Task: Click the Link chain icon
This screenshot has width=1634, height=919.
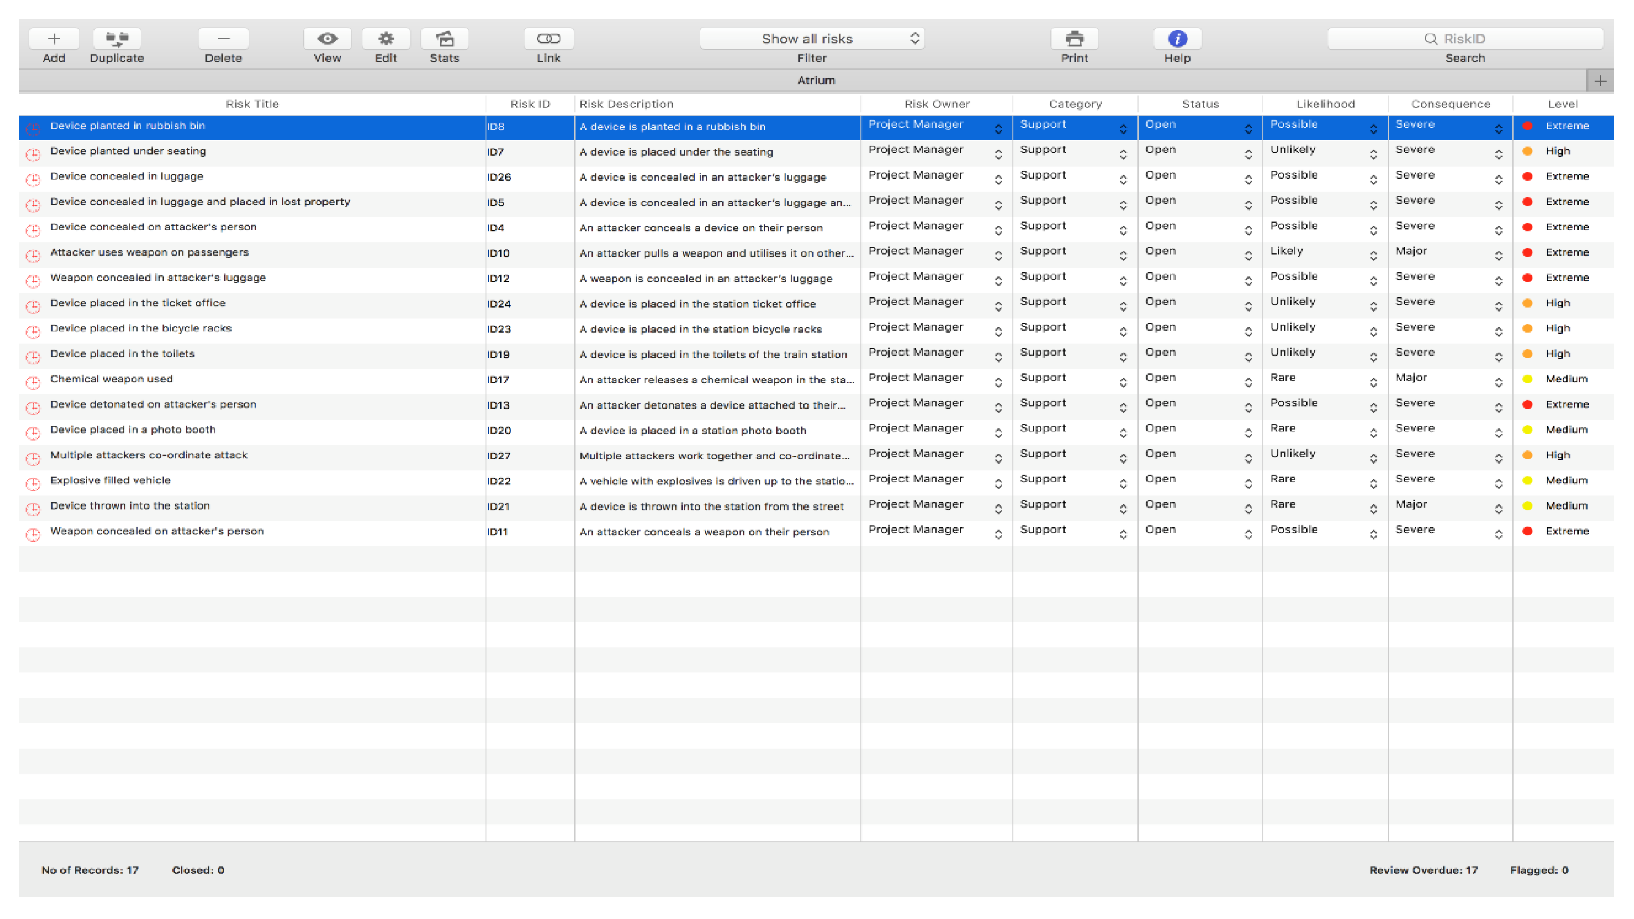Action: [548, 39]
